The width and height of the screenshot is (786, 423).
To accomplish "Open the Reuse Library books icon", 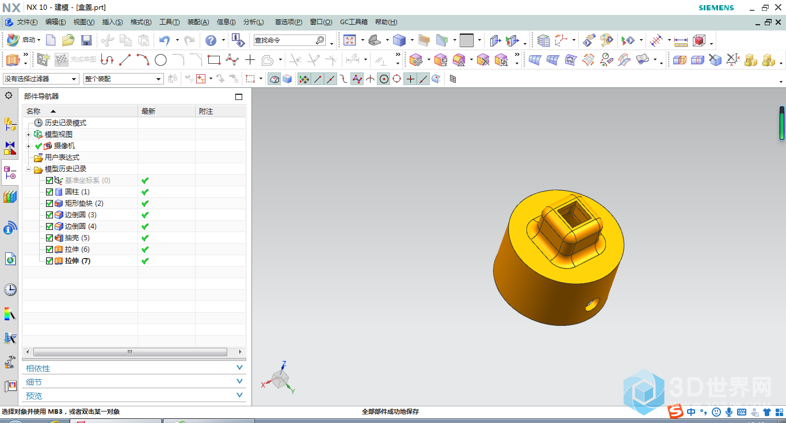I will (10, 197).
